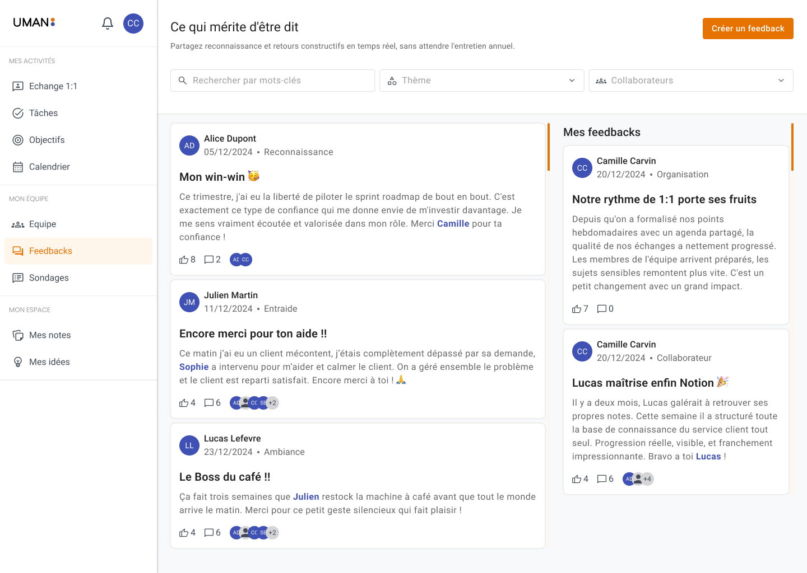This screenshot has height=573, width=807.
Task: Select the Tâches icon in sidebar
Action: [43, 113]
